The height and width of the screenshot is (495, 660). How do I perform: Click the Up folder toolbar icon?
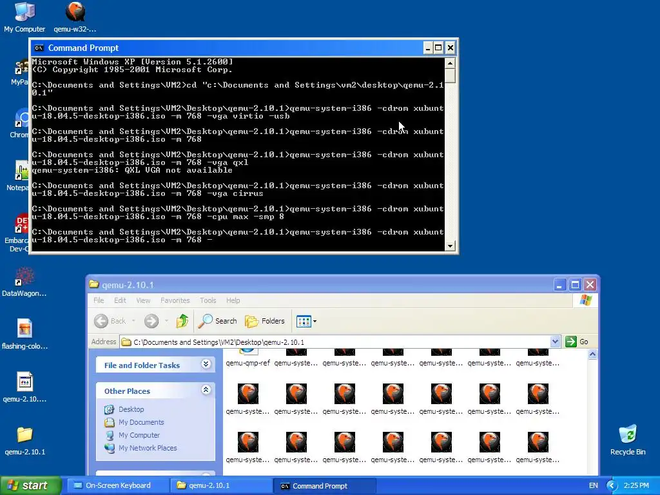(x=182, y=321)
